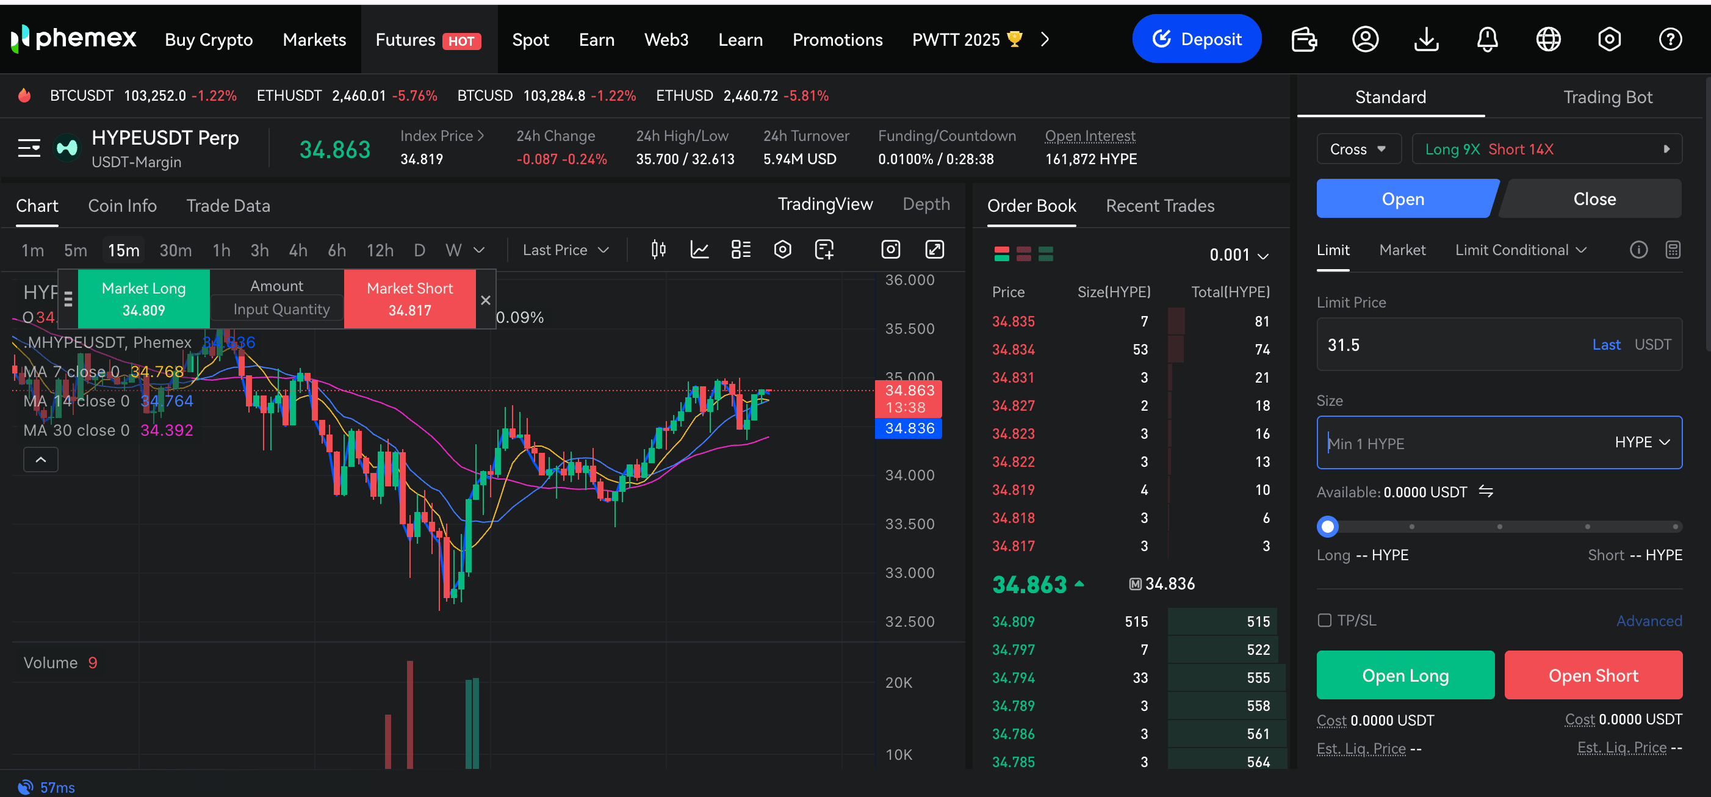Switch chart to TradingView mode
The image size is (1711, 797).
pyautogui.click(x=825, y=204)
